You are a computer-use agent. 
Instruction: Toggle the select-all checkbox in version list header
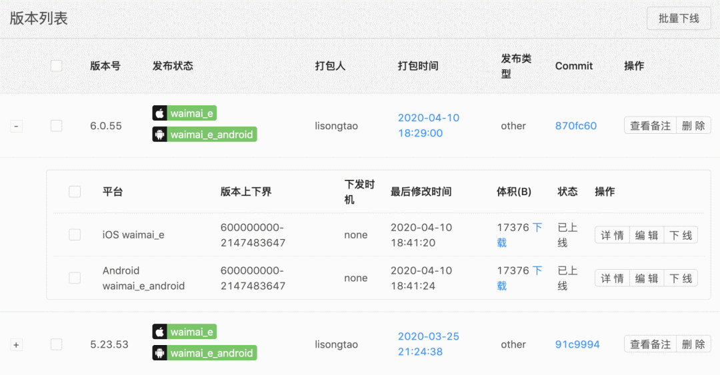click(x=57, y=66)
